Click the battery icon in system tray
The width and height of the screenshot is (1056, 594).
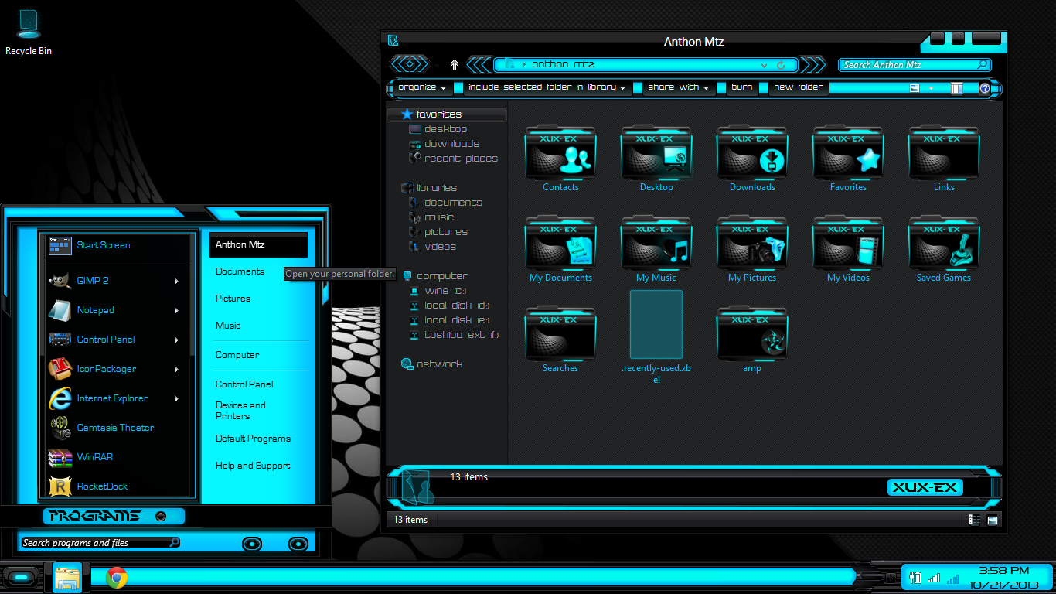[915, 578]
